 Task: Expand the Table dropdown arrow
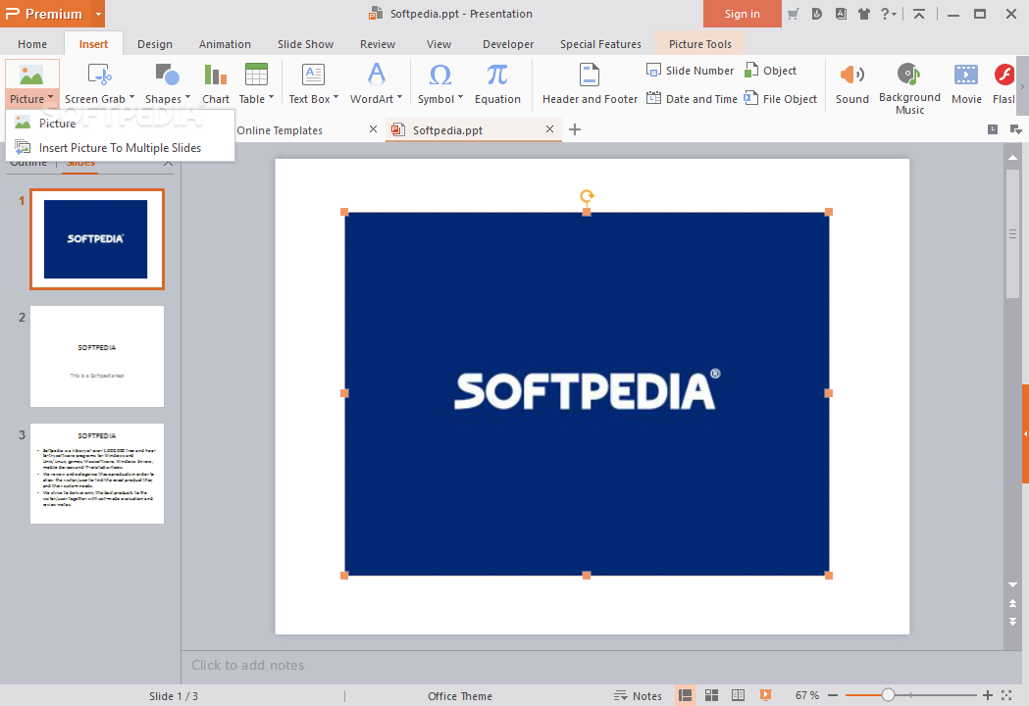(x=271, y=98)
